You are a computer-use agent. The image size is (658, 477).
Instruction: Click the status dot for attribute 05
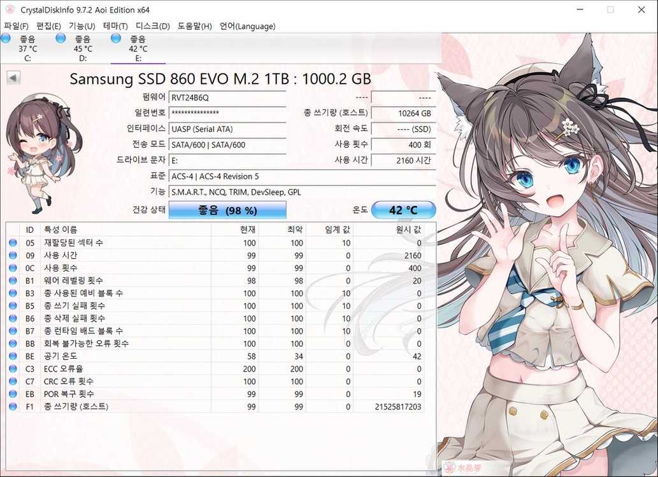[x=13, y=243]
